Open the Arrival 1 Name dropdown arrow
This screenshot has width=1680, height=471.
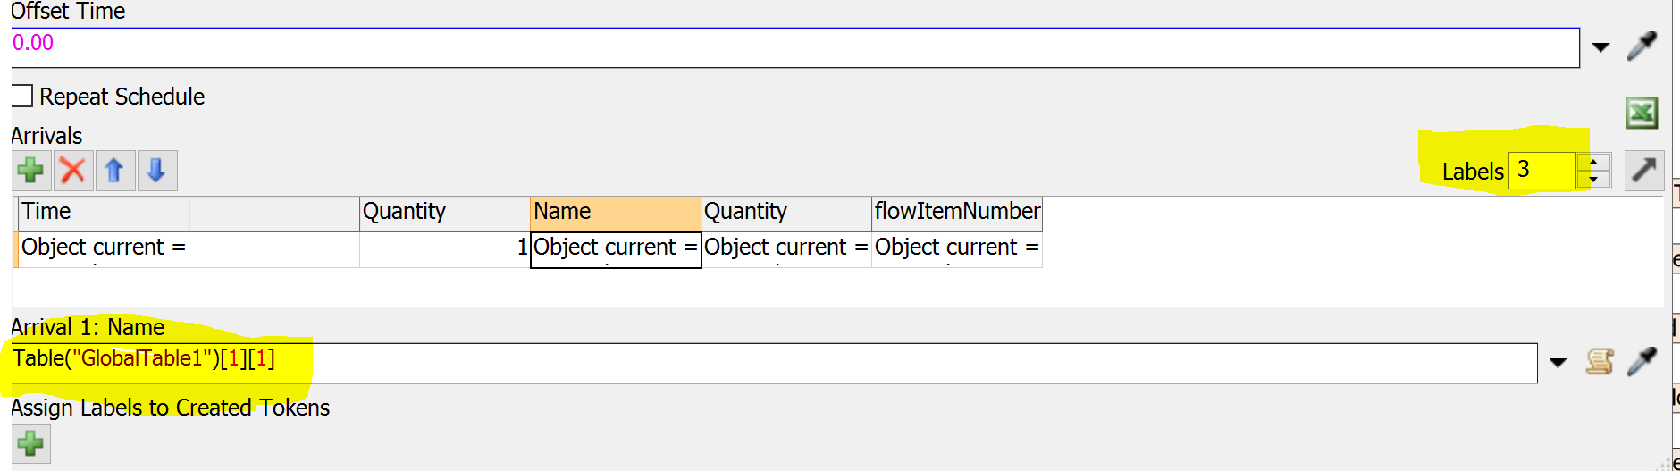1558,363
